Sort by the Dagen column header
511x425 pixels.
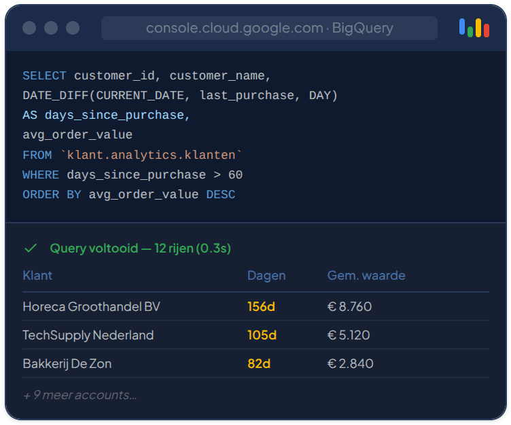pos(266,276)
